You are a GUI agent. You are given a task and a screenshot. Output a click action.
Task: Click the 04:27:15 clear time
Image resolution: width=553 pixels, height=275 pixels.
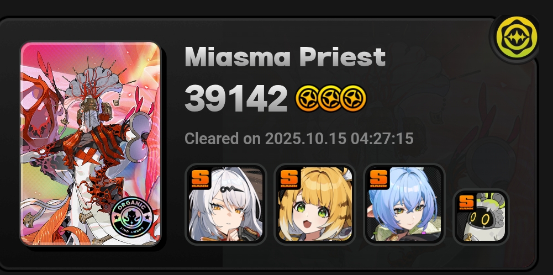coord(382,139)
